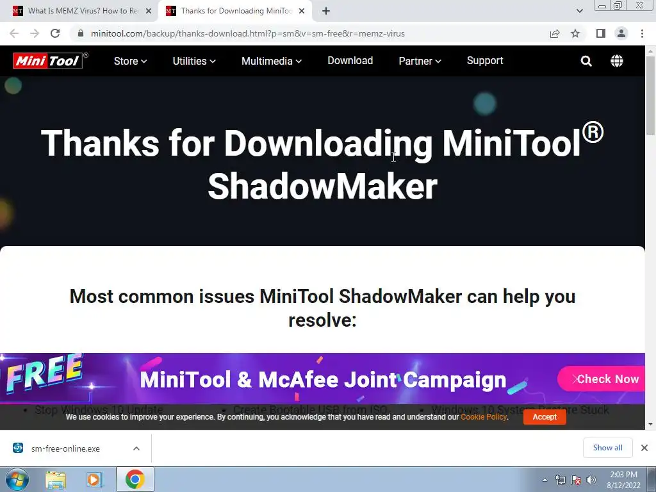Open the language globe selector
656x492 pixels.
[617, 61]
